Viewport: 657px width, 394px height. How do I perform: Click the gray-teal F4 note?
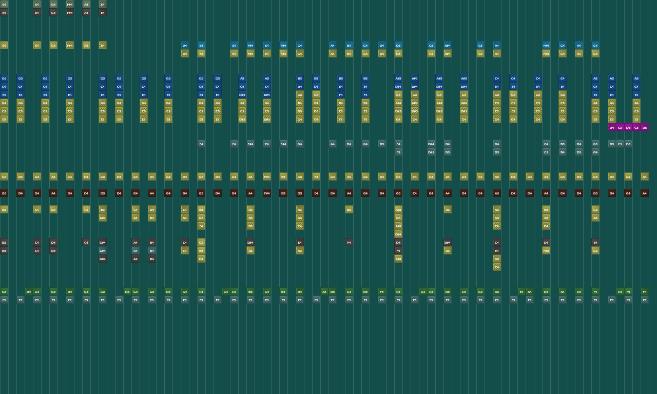coord(398,144)
